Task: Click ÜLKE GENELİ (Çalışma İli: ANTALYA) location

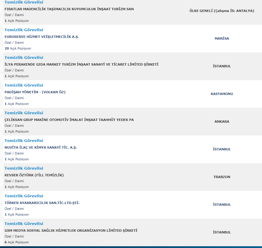Action: tap(222, 11)
